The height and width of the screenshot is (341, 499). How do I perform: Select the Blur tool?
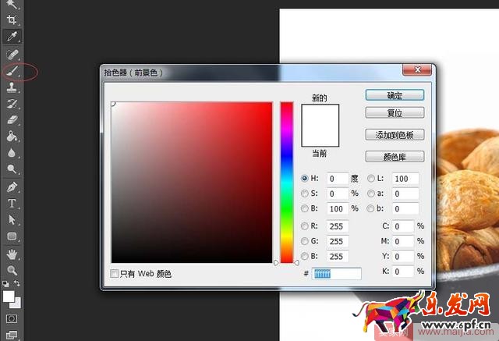12,152
